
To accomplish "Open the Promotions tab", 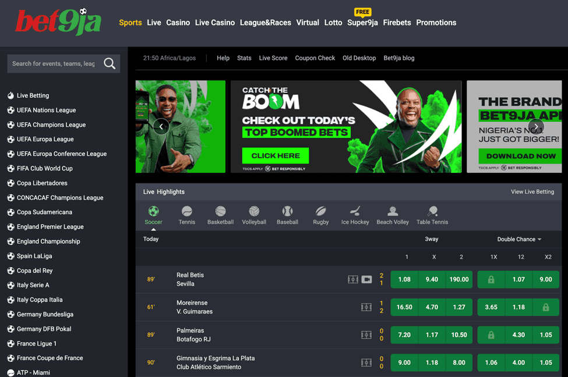I will coord(436,23).
